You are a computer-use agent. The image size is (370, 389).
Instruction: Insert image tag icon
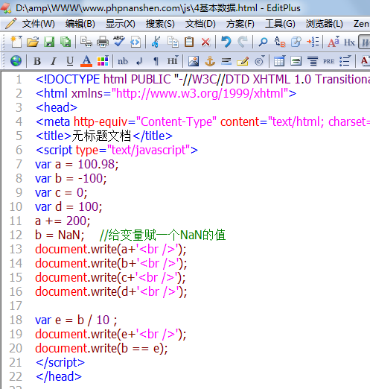point(194,61)
